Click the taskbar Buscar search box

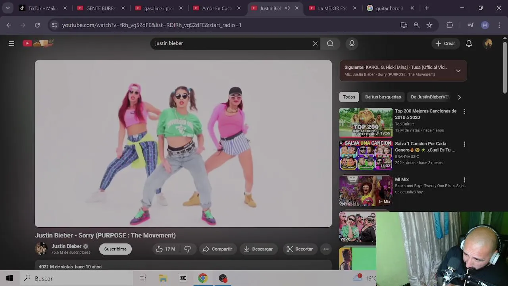(x=76, y=278)
